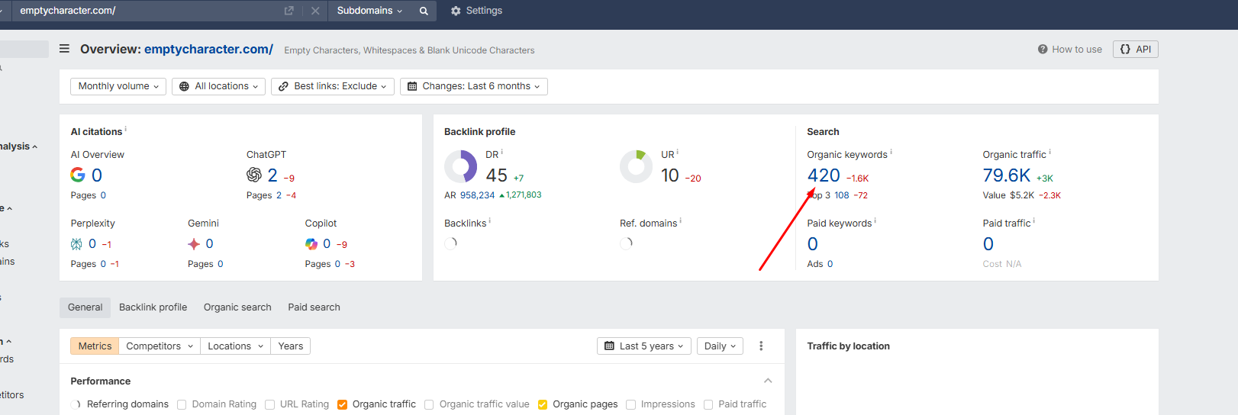Viewport: 1238px width, 415px height.
Task: Click the DR donut chart
Action: [x=461, y=166]
